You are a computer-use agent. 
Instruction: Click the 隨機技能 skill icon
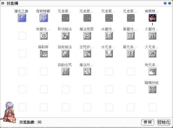(153, 89)
